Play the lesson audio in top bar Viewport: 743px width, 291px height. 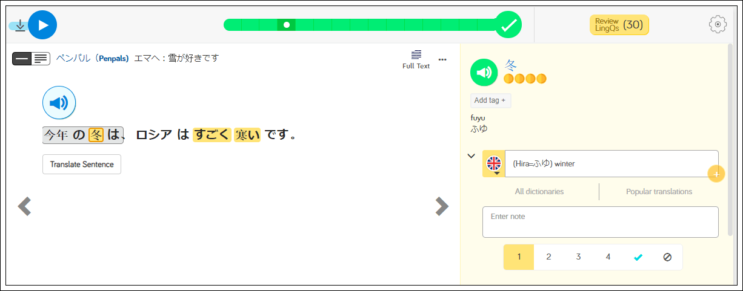coord(42,25)
